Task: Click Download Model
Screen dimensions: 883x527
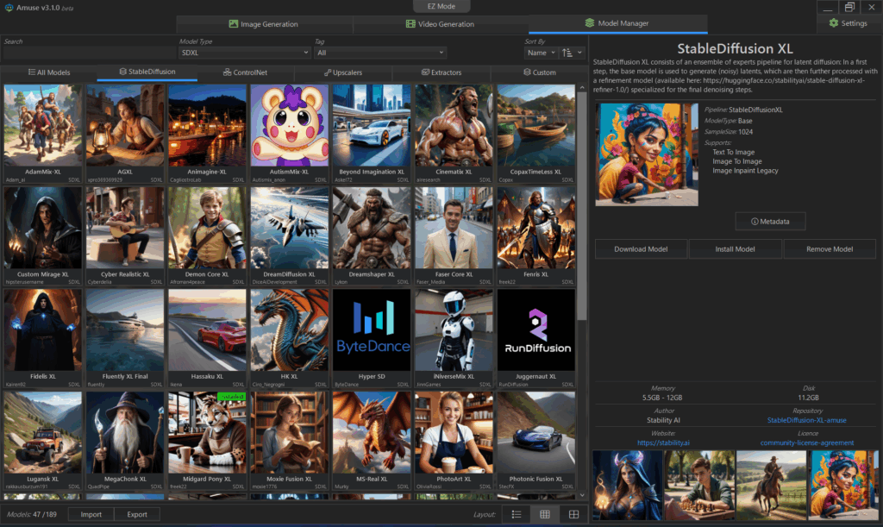Action: pos(641,249)
